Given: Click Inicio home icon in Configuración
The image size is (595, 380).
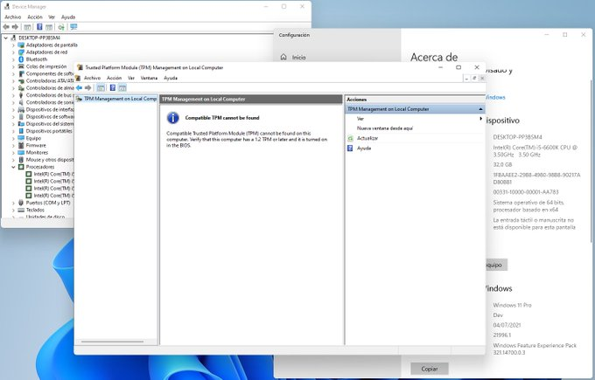Looking at the screenshot, I should coord(283,57).
